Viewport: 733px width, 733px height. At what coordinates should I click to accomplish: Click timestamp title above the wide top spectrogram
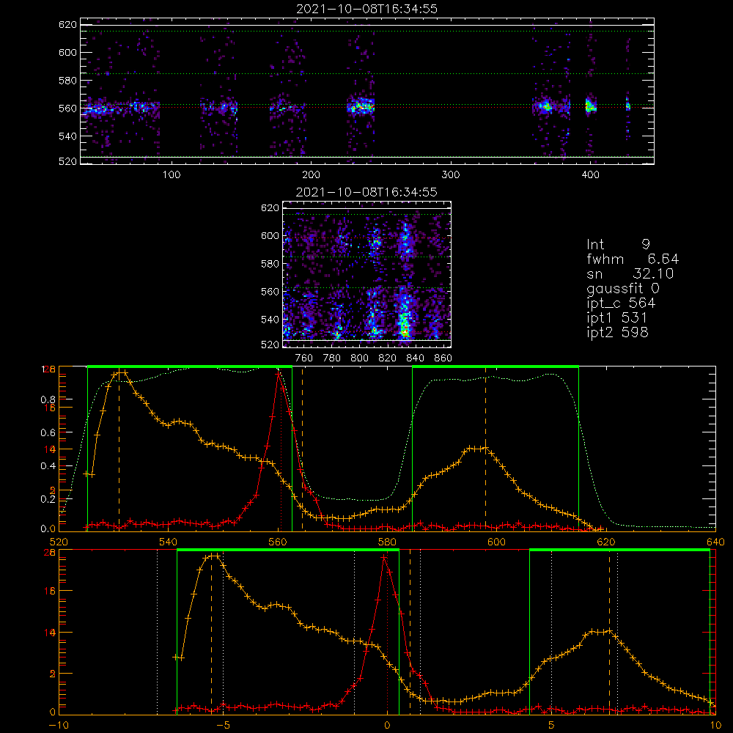tap(366, 9)
